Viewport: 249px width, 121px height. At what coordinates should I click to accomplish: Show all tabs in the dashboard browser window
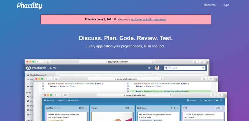tap(202, 62)
